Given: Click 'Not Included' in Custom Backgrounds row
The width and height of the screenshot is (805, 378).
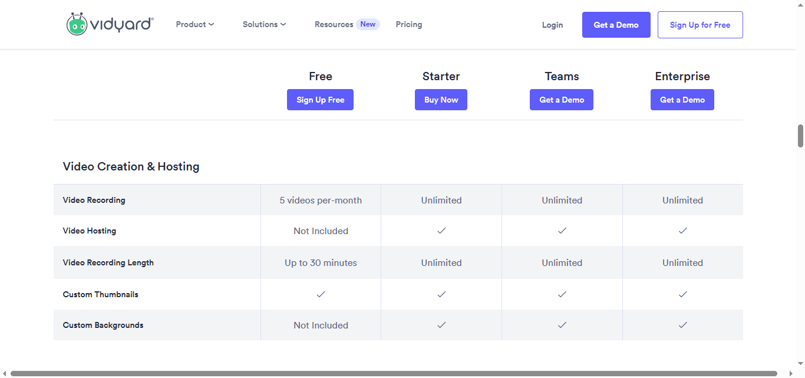Looking at the screenshot, I should pos(321,325).
